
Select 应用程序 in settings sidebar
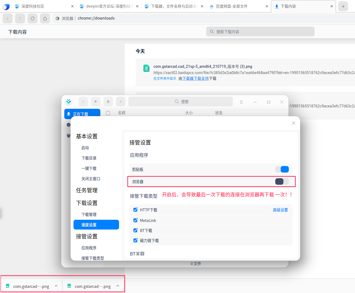(89, 248)
